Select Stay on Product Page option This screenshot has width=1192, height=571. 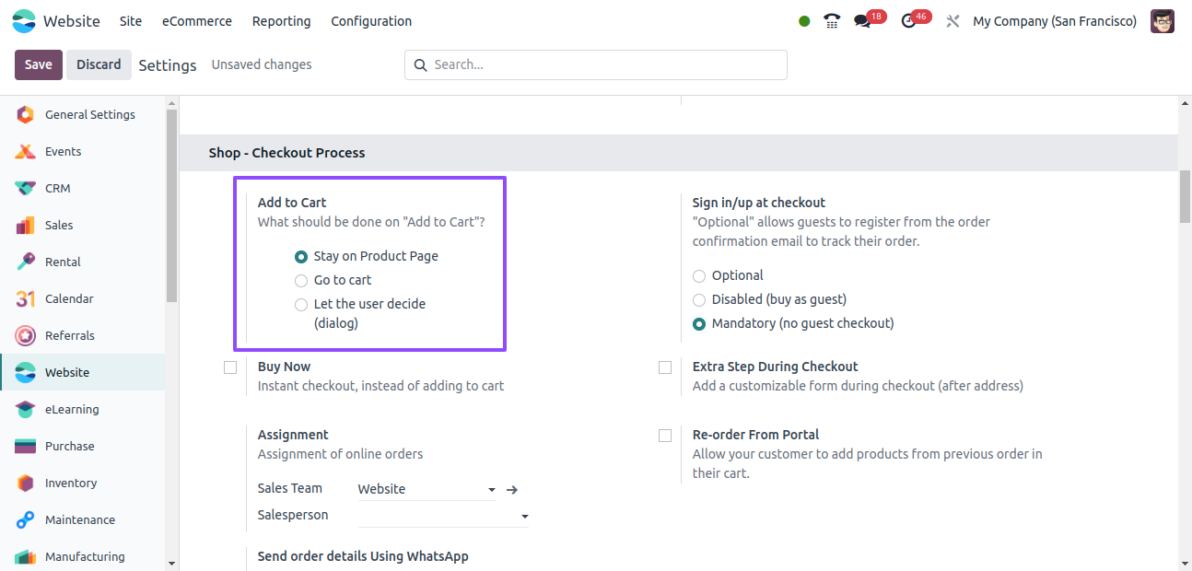tap(301, 257)
